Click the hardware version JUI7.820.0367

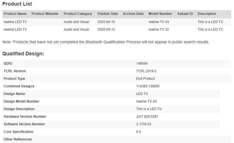[147, 117]
